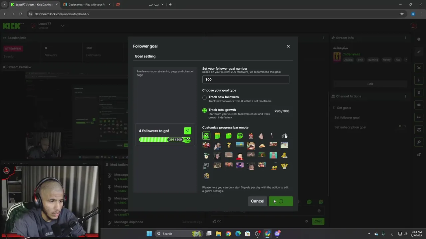Choose the green emote wearing a crown
This screenshot has height=239, width=426.
[217, 135]
